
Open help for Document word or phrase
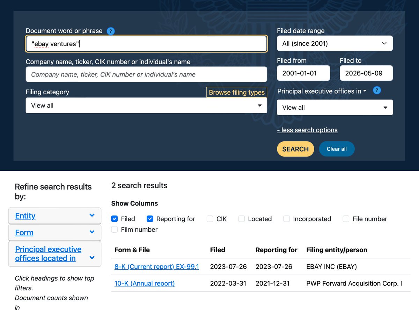pyautogui.click(x=111, y=31)
